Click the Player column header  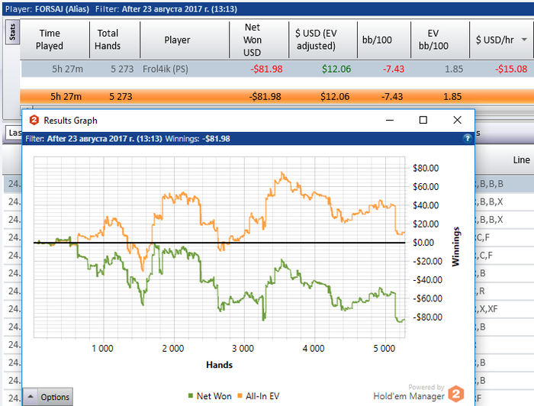click(x=177, y=40)
